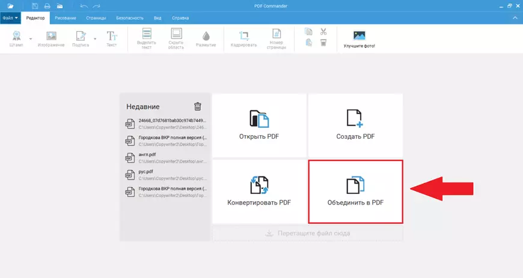Open recent file 24668_07d7681bab30c974b7449
Image resolution: width=523 pixels, height=278 pixels.
pos(167,124)
